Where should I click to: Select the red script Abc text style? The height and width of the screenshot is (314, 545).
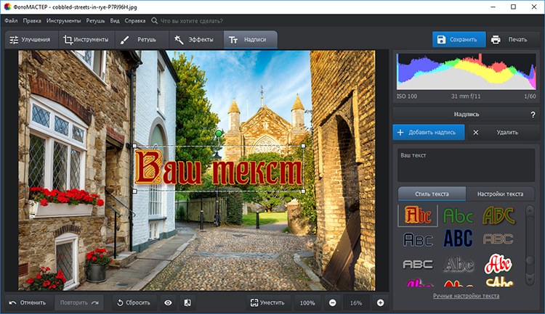click(x=498, y=264)
